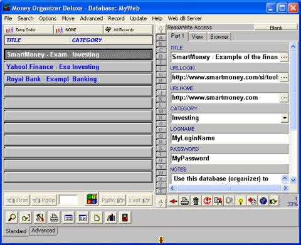Image resolution: width=301 pixels, height=245 pixels.
Task: Click the blank page new record icon
Action: coord(97,217)
